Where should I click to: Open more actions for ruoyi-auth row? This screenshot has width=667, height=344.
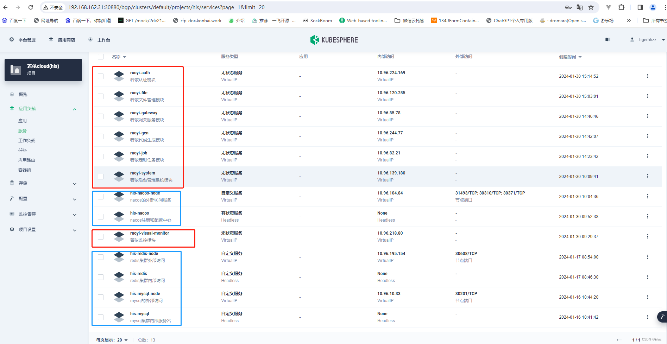point(648,76)
